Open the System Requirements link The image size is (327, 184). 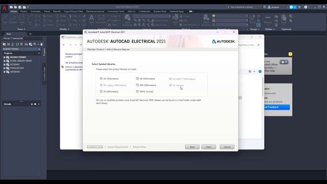pyautogui.click(x=118, y=147)
